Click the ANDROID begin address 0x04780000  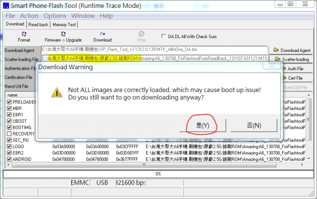click(x=64, y=159)
